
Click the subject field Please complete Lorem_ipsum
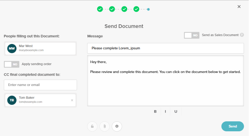coord(166,48)
